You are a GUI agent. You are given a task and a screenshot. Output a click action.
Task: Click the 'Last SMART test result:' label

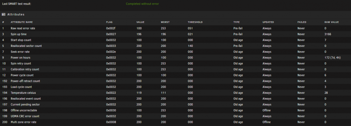16,4
